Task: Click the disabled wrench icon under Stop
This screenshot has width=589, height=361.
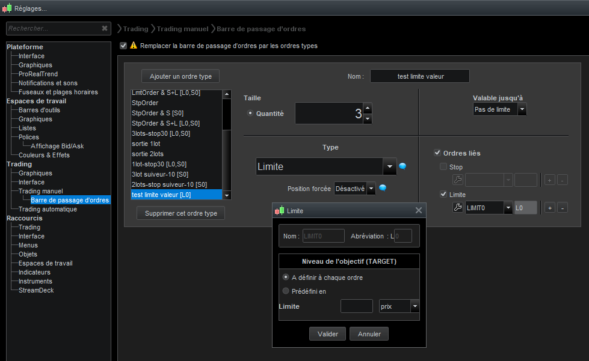Action: (x=457, y=180)
